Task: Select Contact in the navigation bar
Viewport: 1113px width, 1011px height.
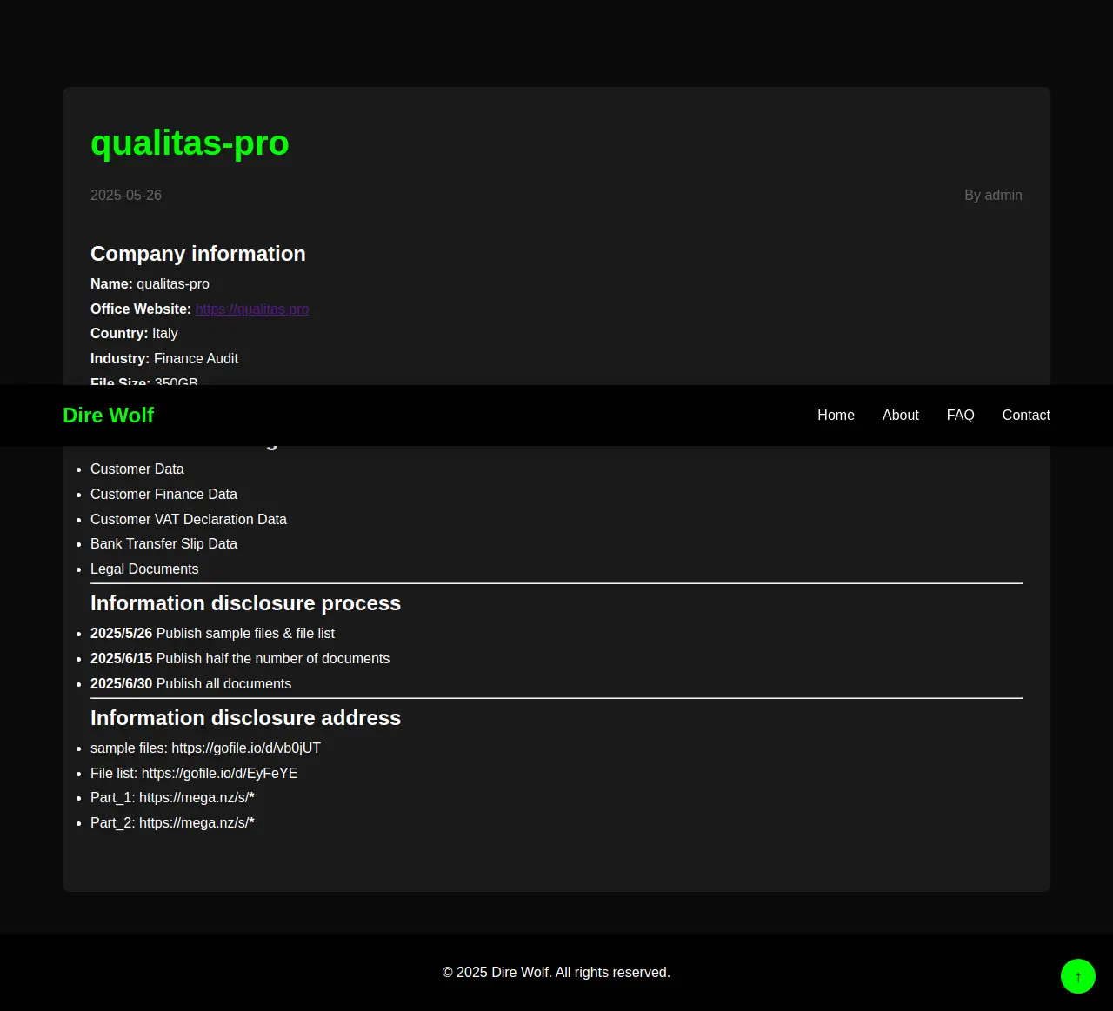Action: click(1025, 416)
